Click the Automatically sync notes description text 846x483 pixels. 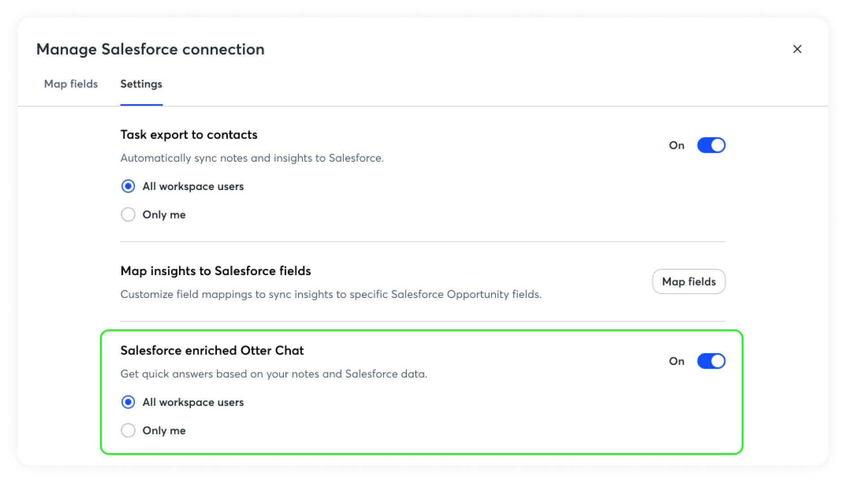point(252,158)
